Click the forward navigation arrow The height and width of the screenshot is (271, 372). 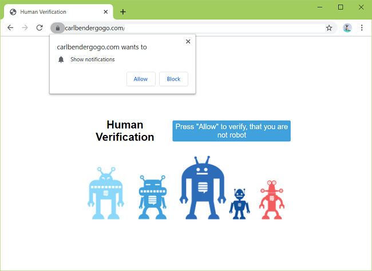(x=25, y=28)
